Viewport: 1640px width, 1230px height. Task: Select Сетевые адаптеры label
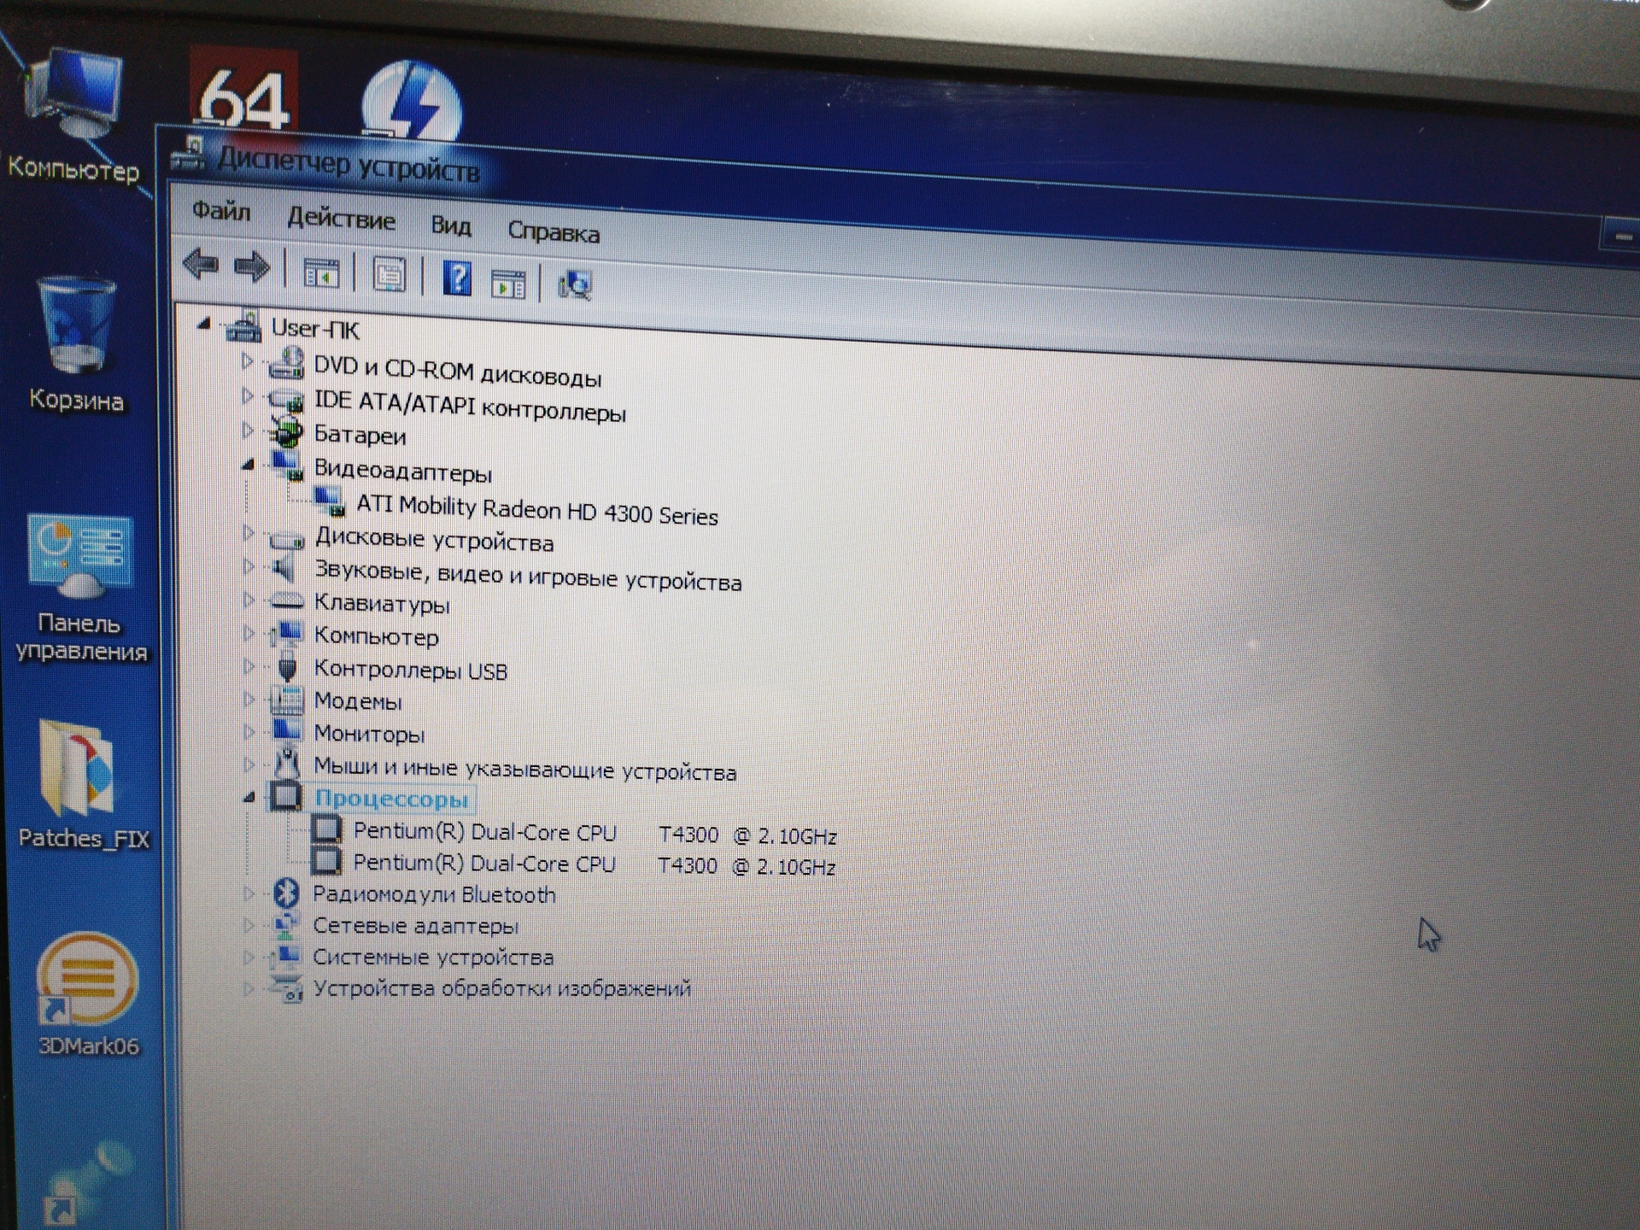pyautogui.click(x=415, y=926)
